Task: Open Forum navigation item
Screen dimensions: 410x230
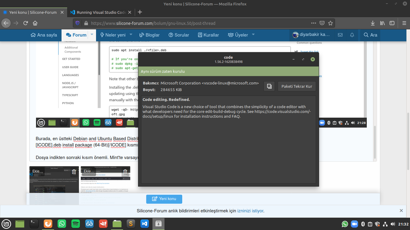Action: pos(76,35)
